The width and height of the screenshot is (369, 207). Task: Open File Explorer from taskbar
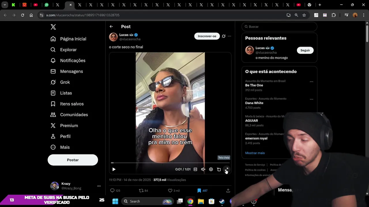[201, 201]
